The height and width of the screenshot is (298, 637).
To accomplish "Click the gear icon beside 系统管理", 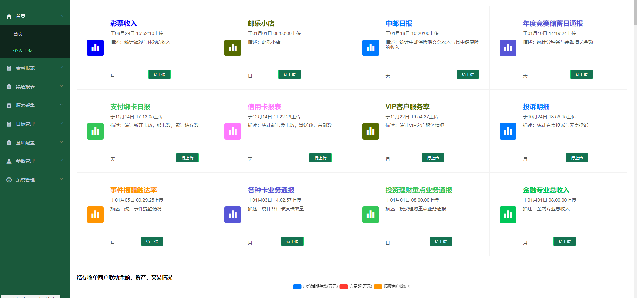I will [9, 180].
